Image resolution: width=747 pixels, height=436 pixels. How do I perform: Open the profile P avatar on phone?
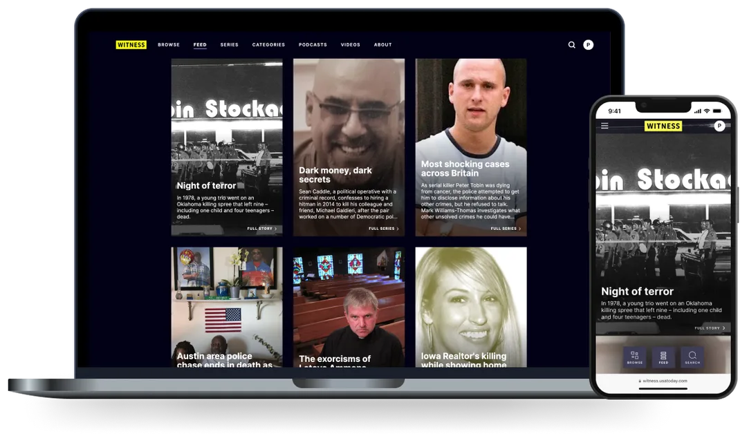719,126
